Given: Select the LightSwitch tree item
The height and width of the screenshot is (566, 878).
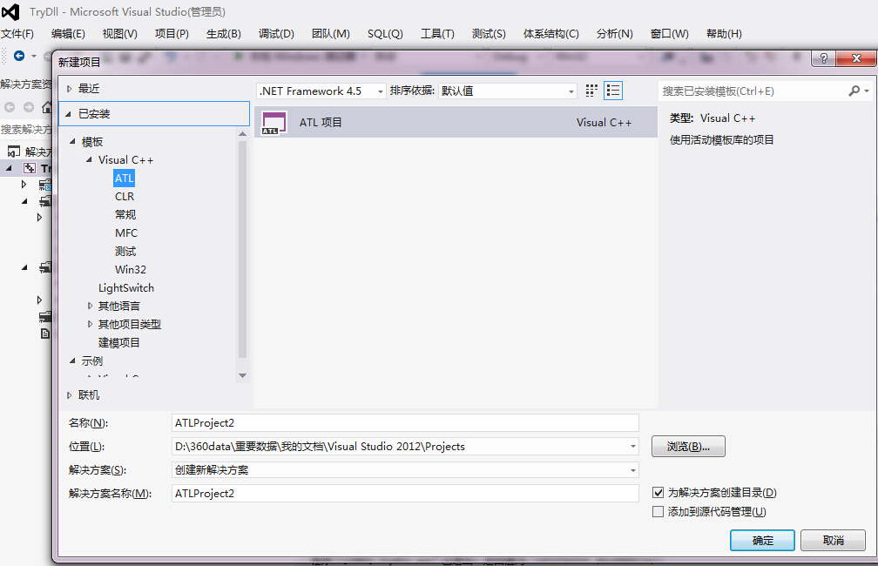Looking at the screenshot, I should pos(126,287).
